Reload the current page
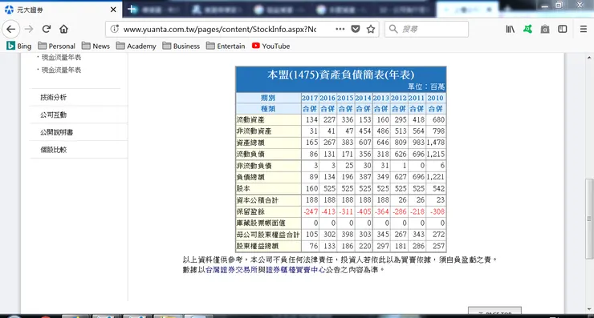This screenshot has width=594, height=318. coord(47,29)
